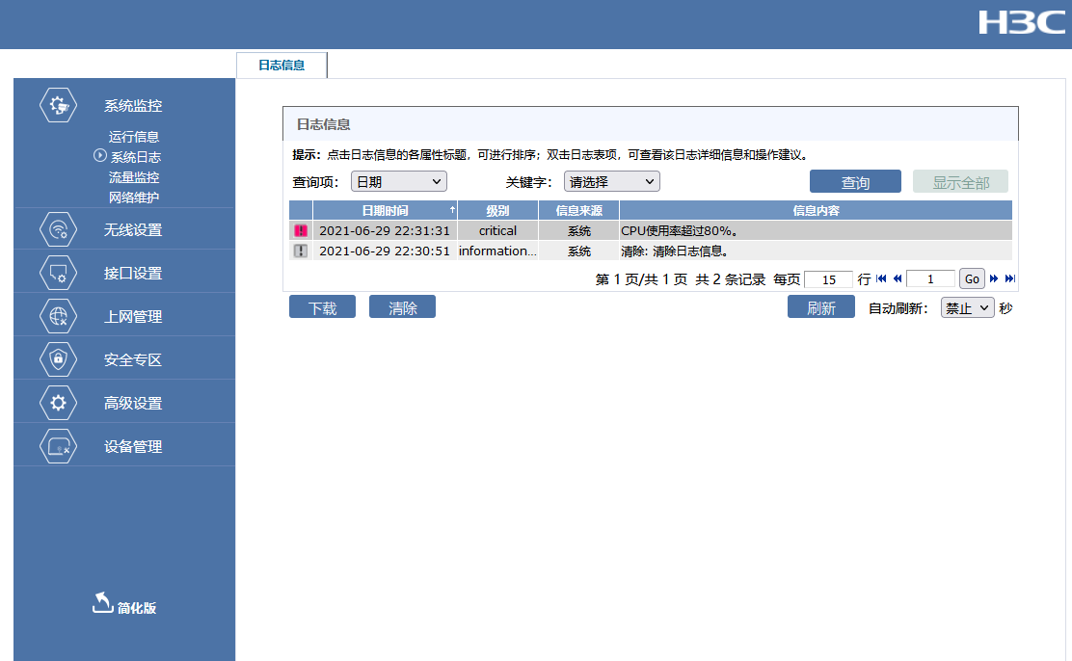The width and height of the screenshot is (1072, 661).
Task: Click the information... level cell
Action: [x=497, y=251]
